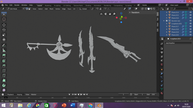Select the Scale tool
The image size is (193, 108).
[4, 35]
